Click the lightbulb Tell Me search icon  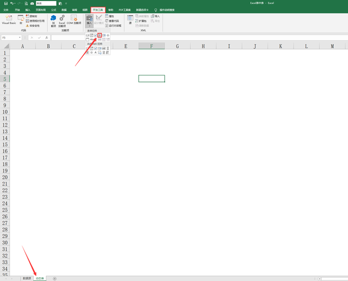(156, 10)
